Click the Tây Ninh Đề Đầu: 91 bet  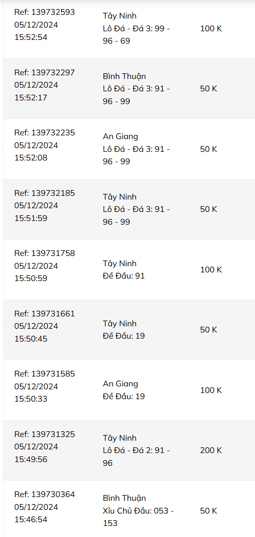[124, 270]
